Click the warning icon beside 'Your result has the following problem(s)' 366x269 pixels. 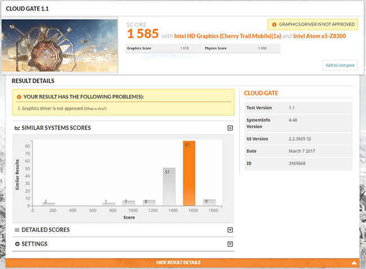(19, 97)
